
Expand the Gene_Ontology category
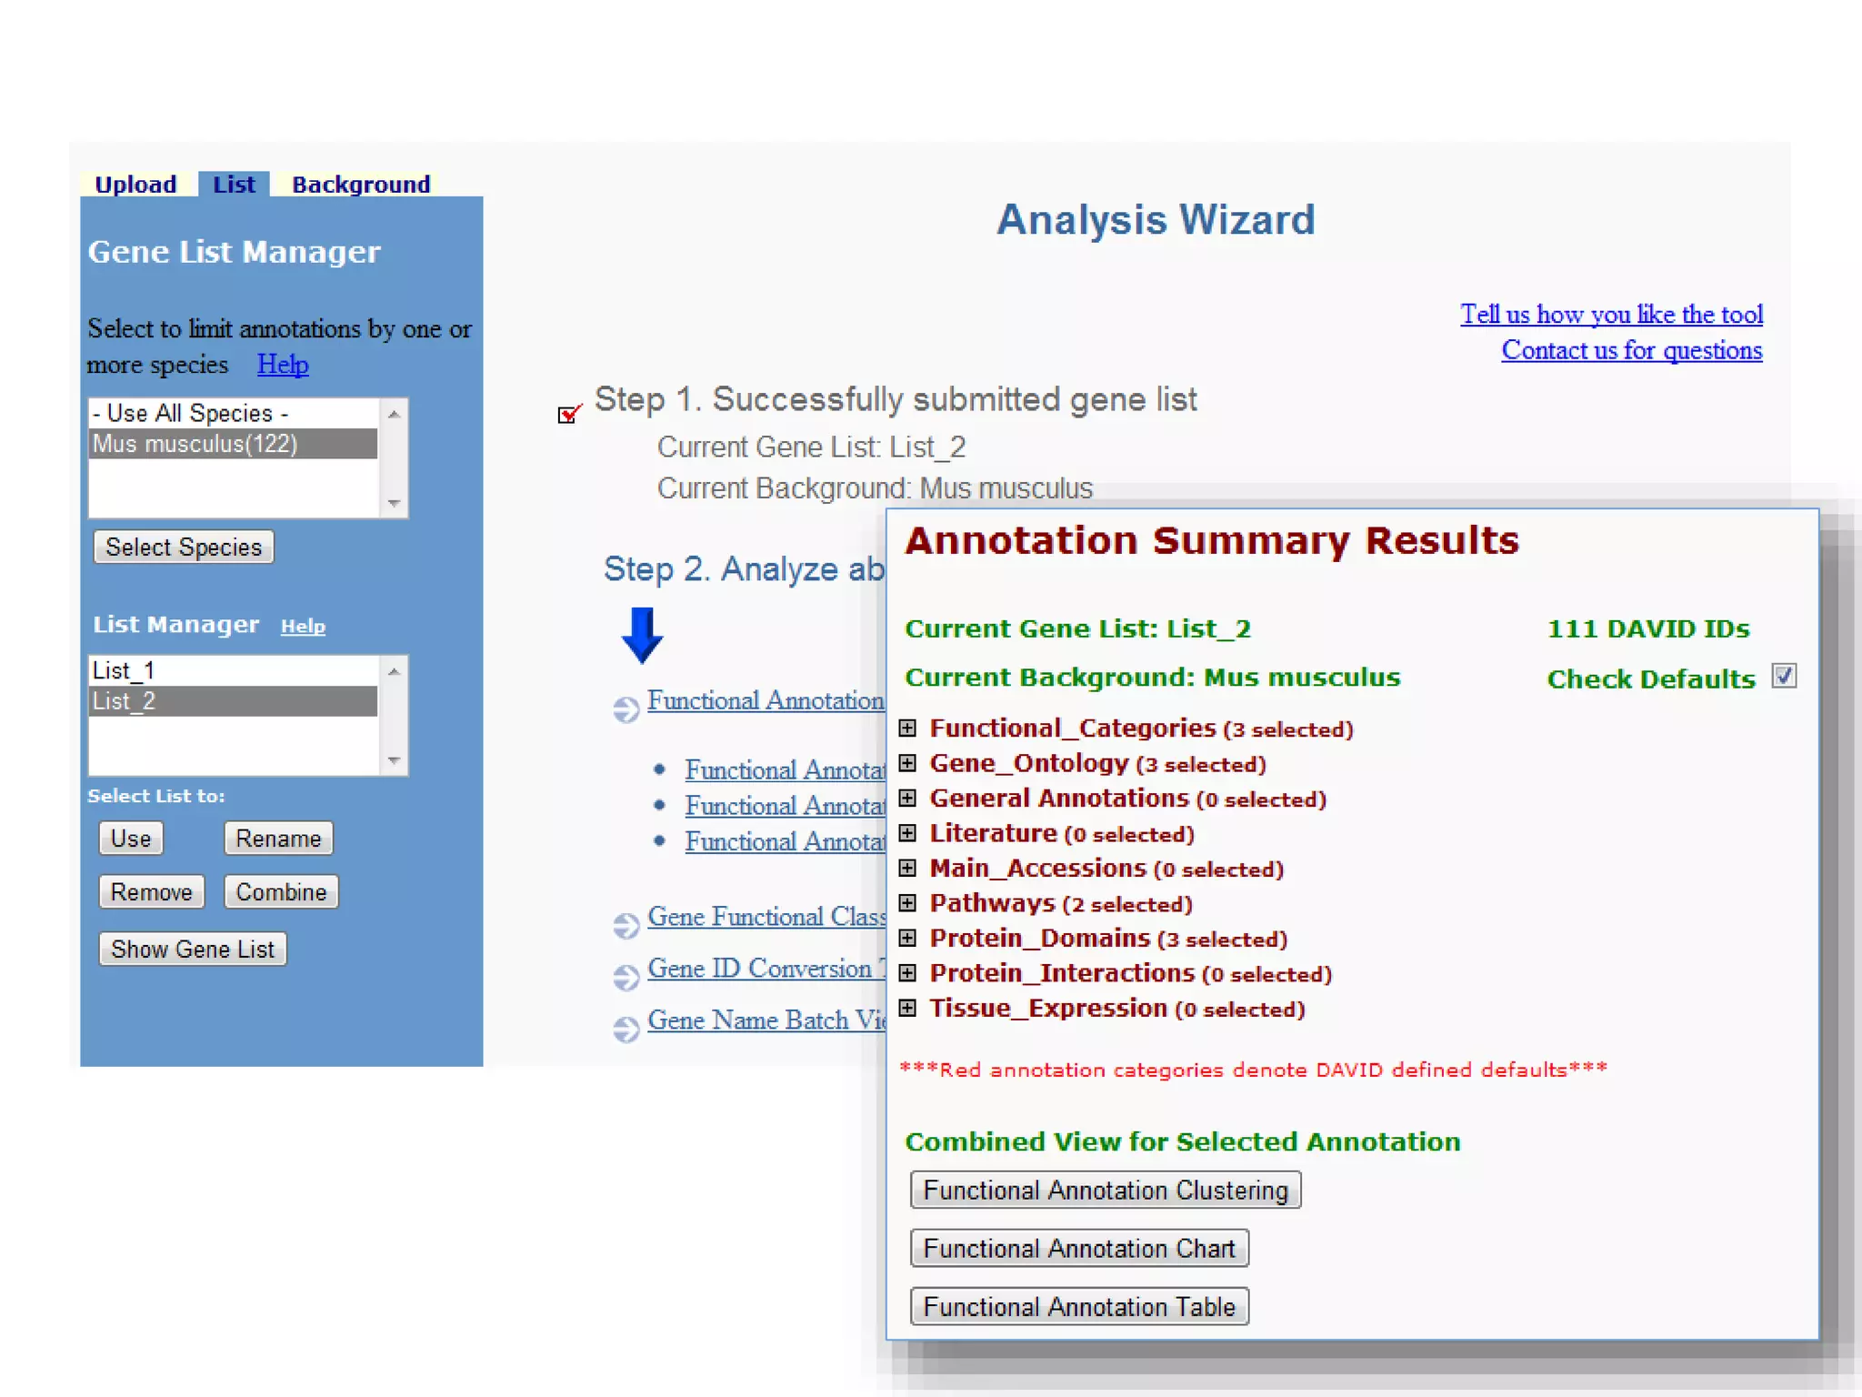pyautogui.click(x=907, y=763)
